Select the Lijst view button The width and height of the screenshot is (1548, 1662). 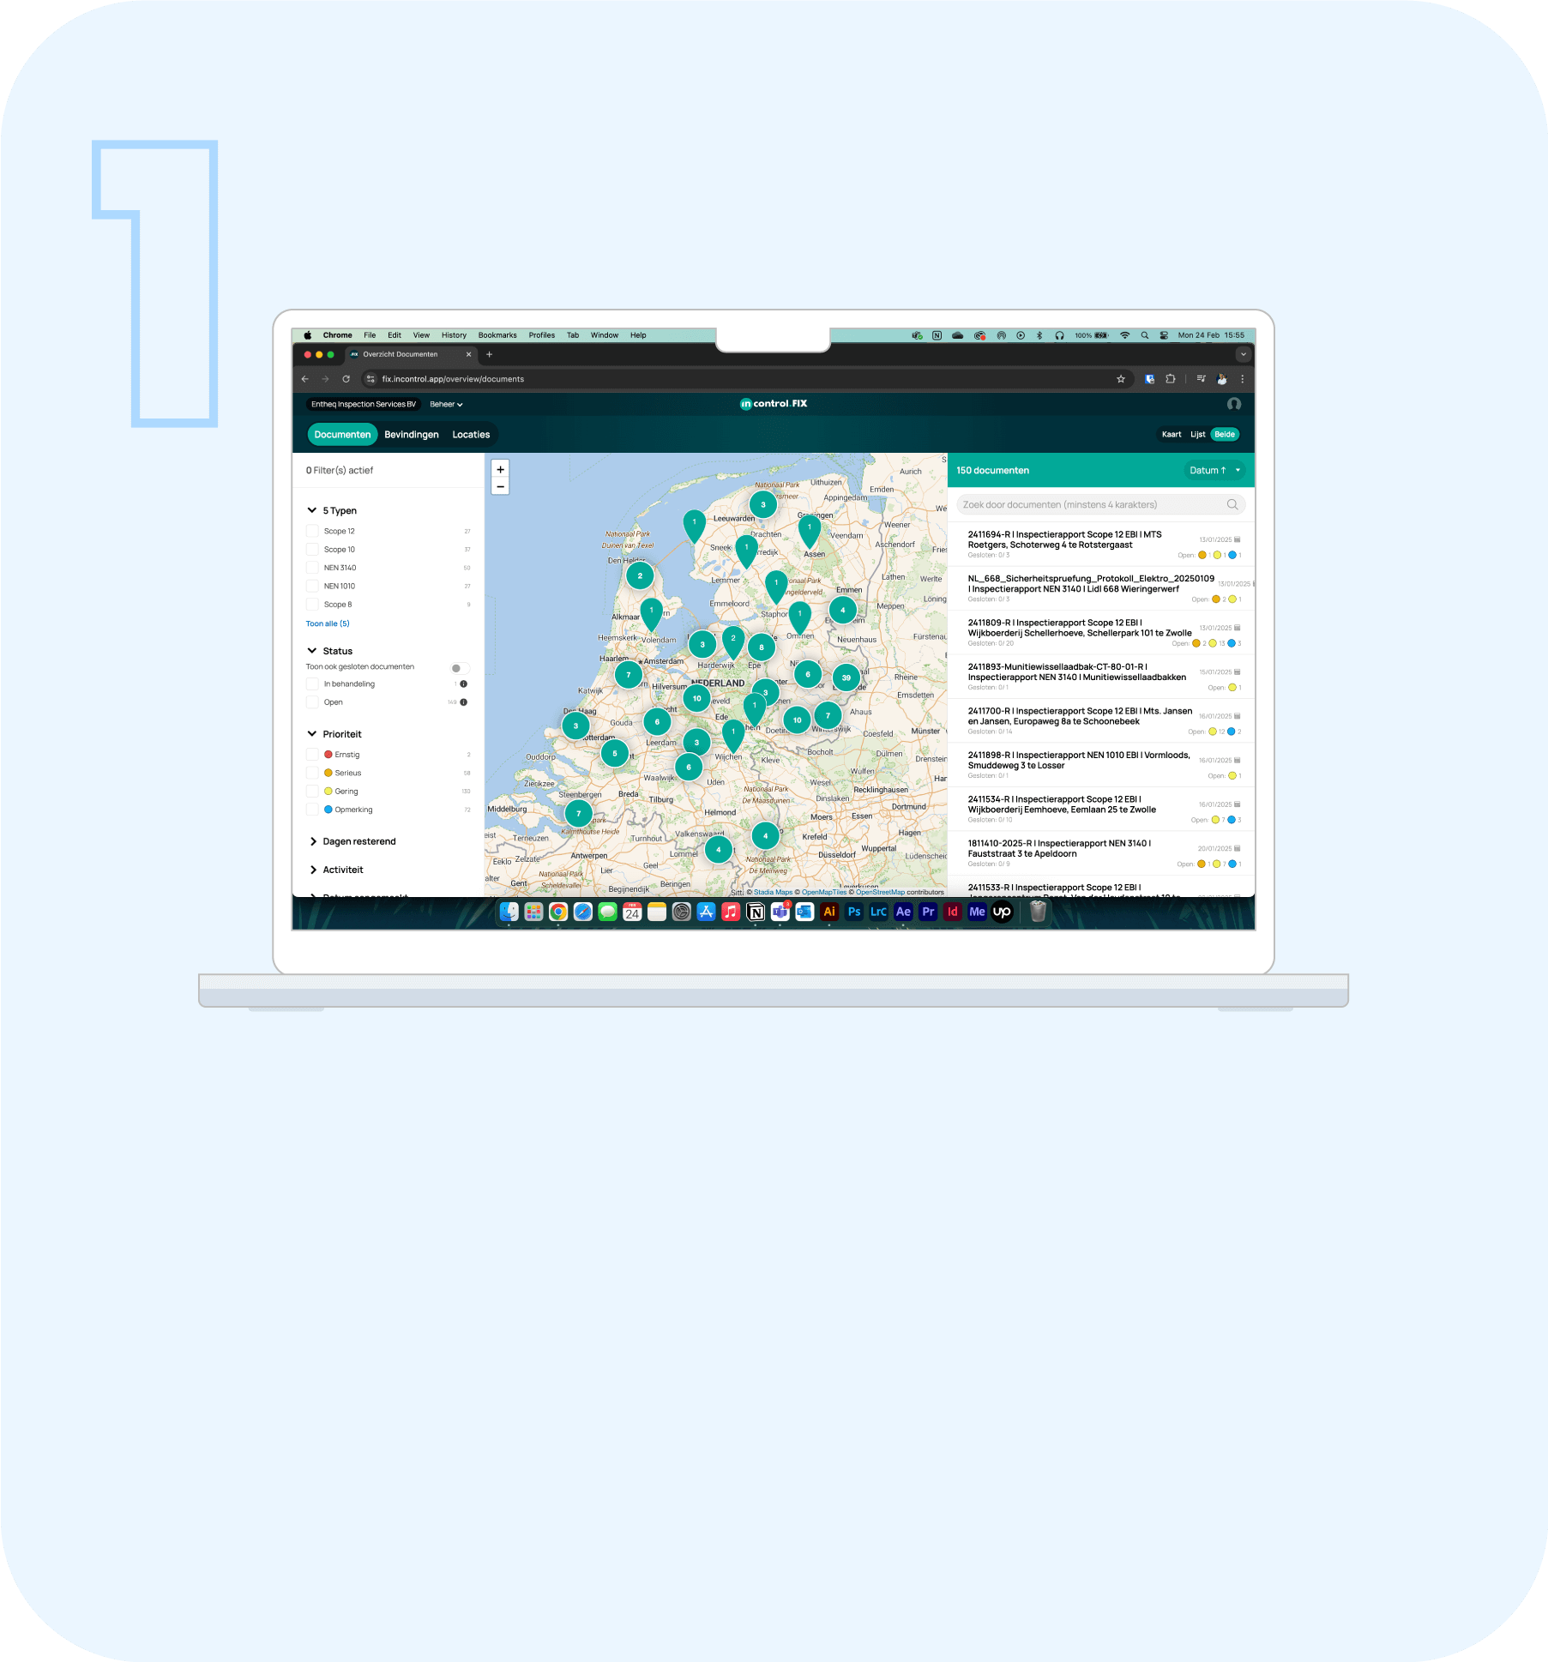tap(1197, 435)
